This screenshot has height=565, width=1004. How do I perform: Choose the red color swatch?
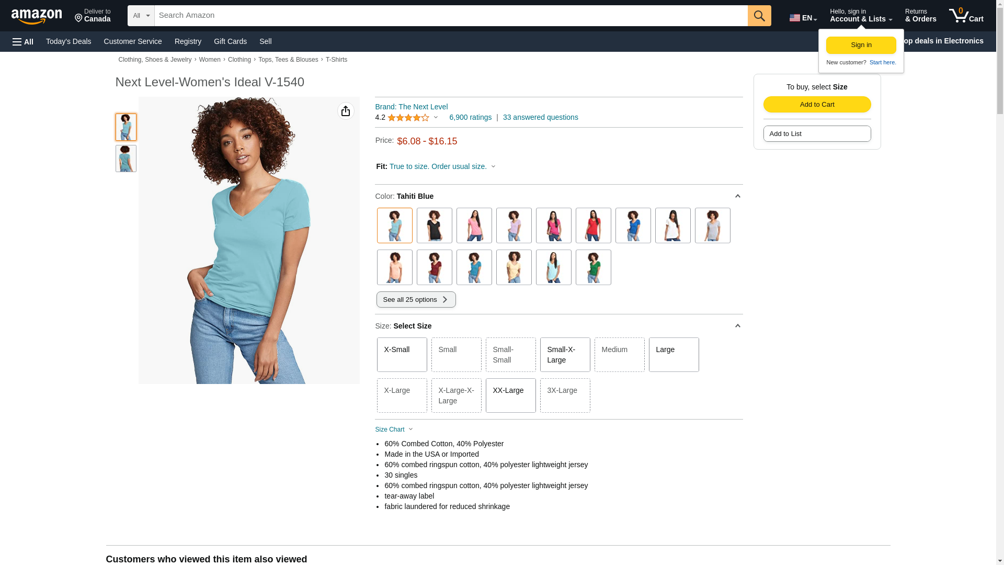[x=593, y=225]
